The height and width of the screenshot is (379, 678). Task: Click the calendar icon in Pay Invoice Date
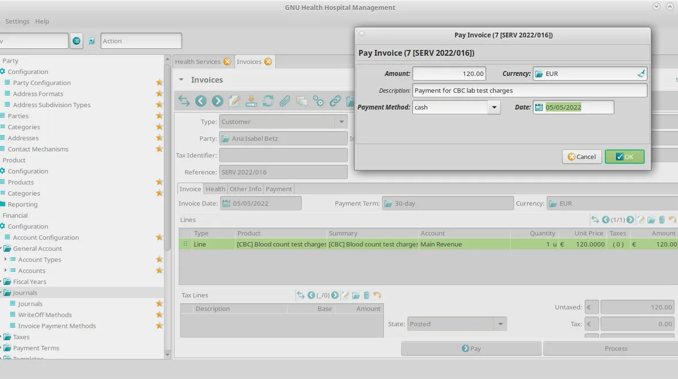(x=539, y=107)
